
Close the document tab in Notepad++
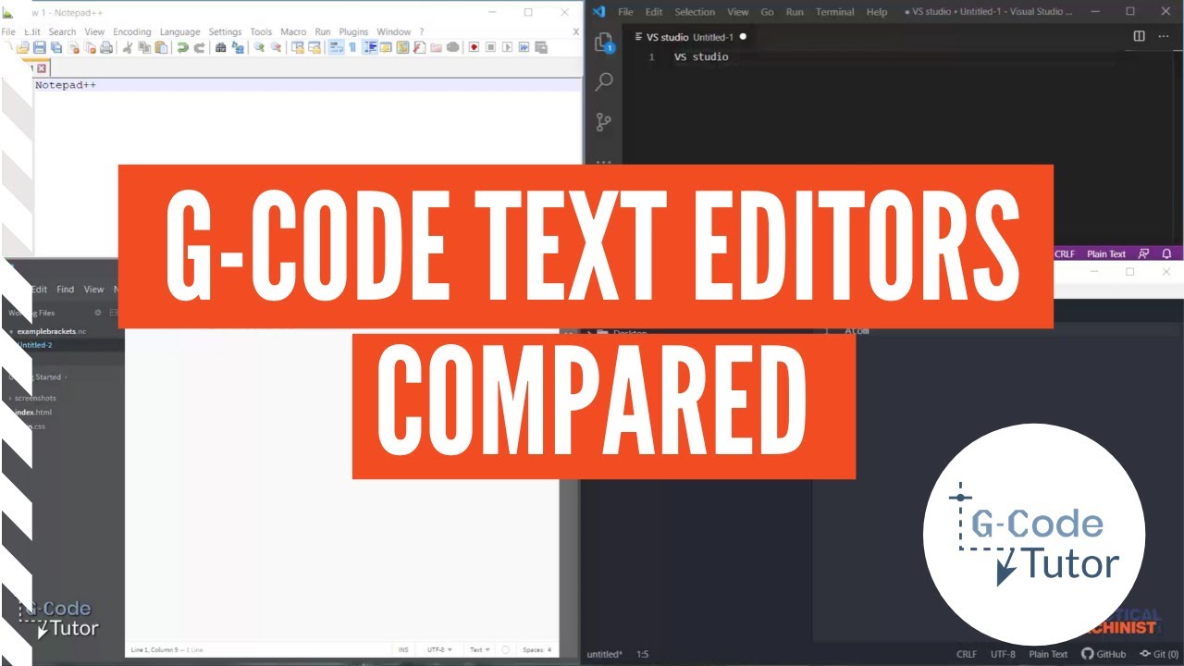[x=42, y=68]
